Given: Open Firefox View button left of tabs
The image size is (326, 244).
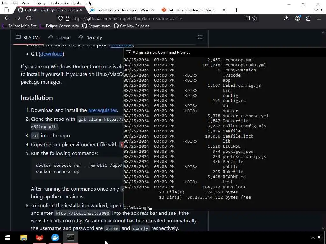Looking at the screenshot, I should point(6,10).
